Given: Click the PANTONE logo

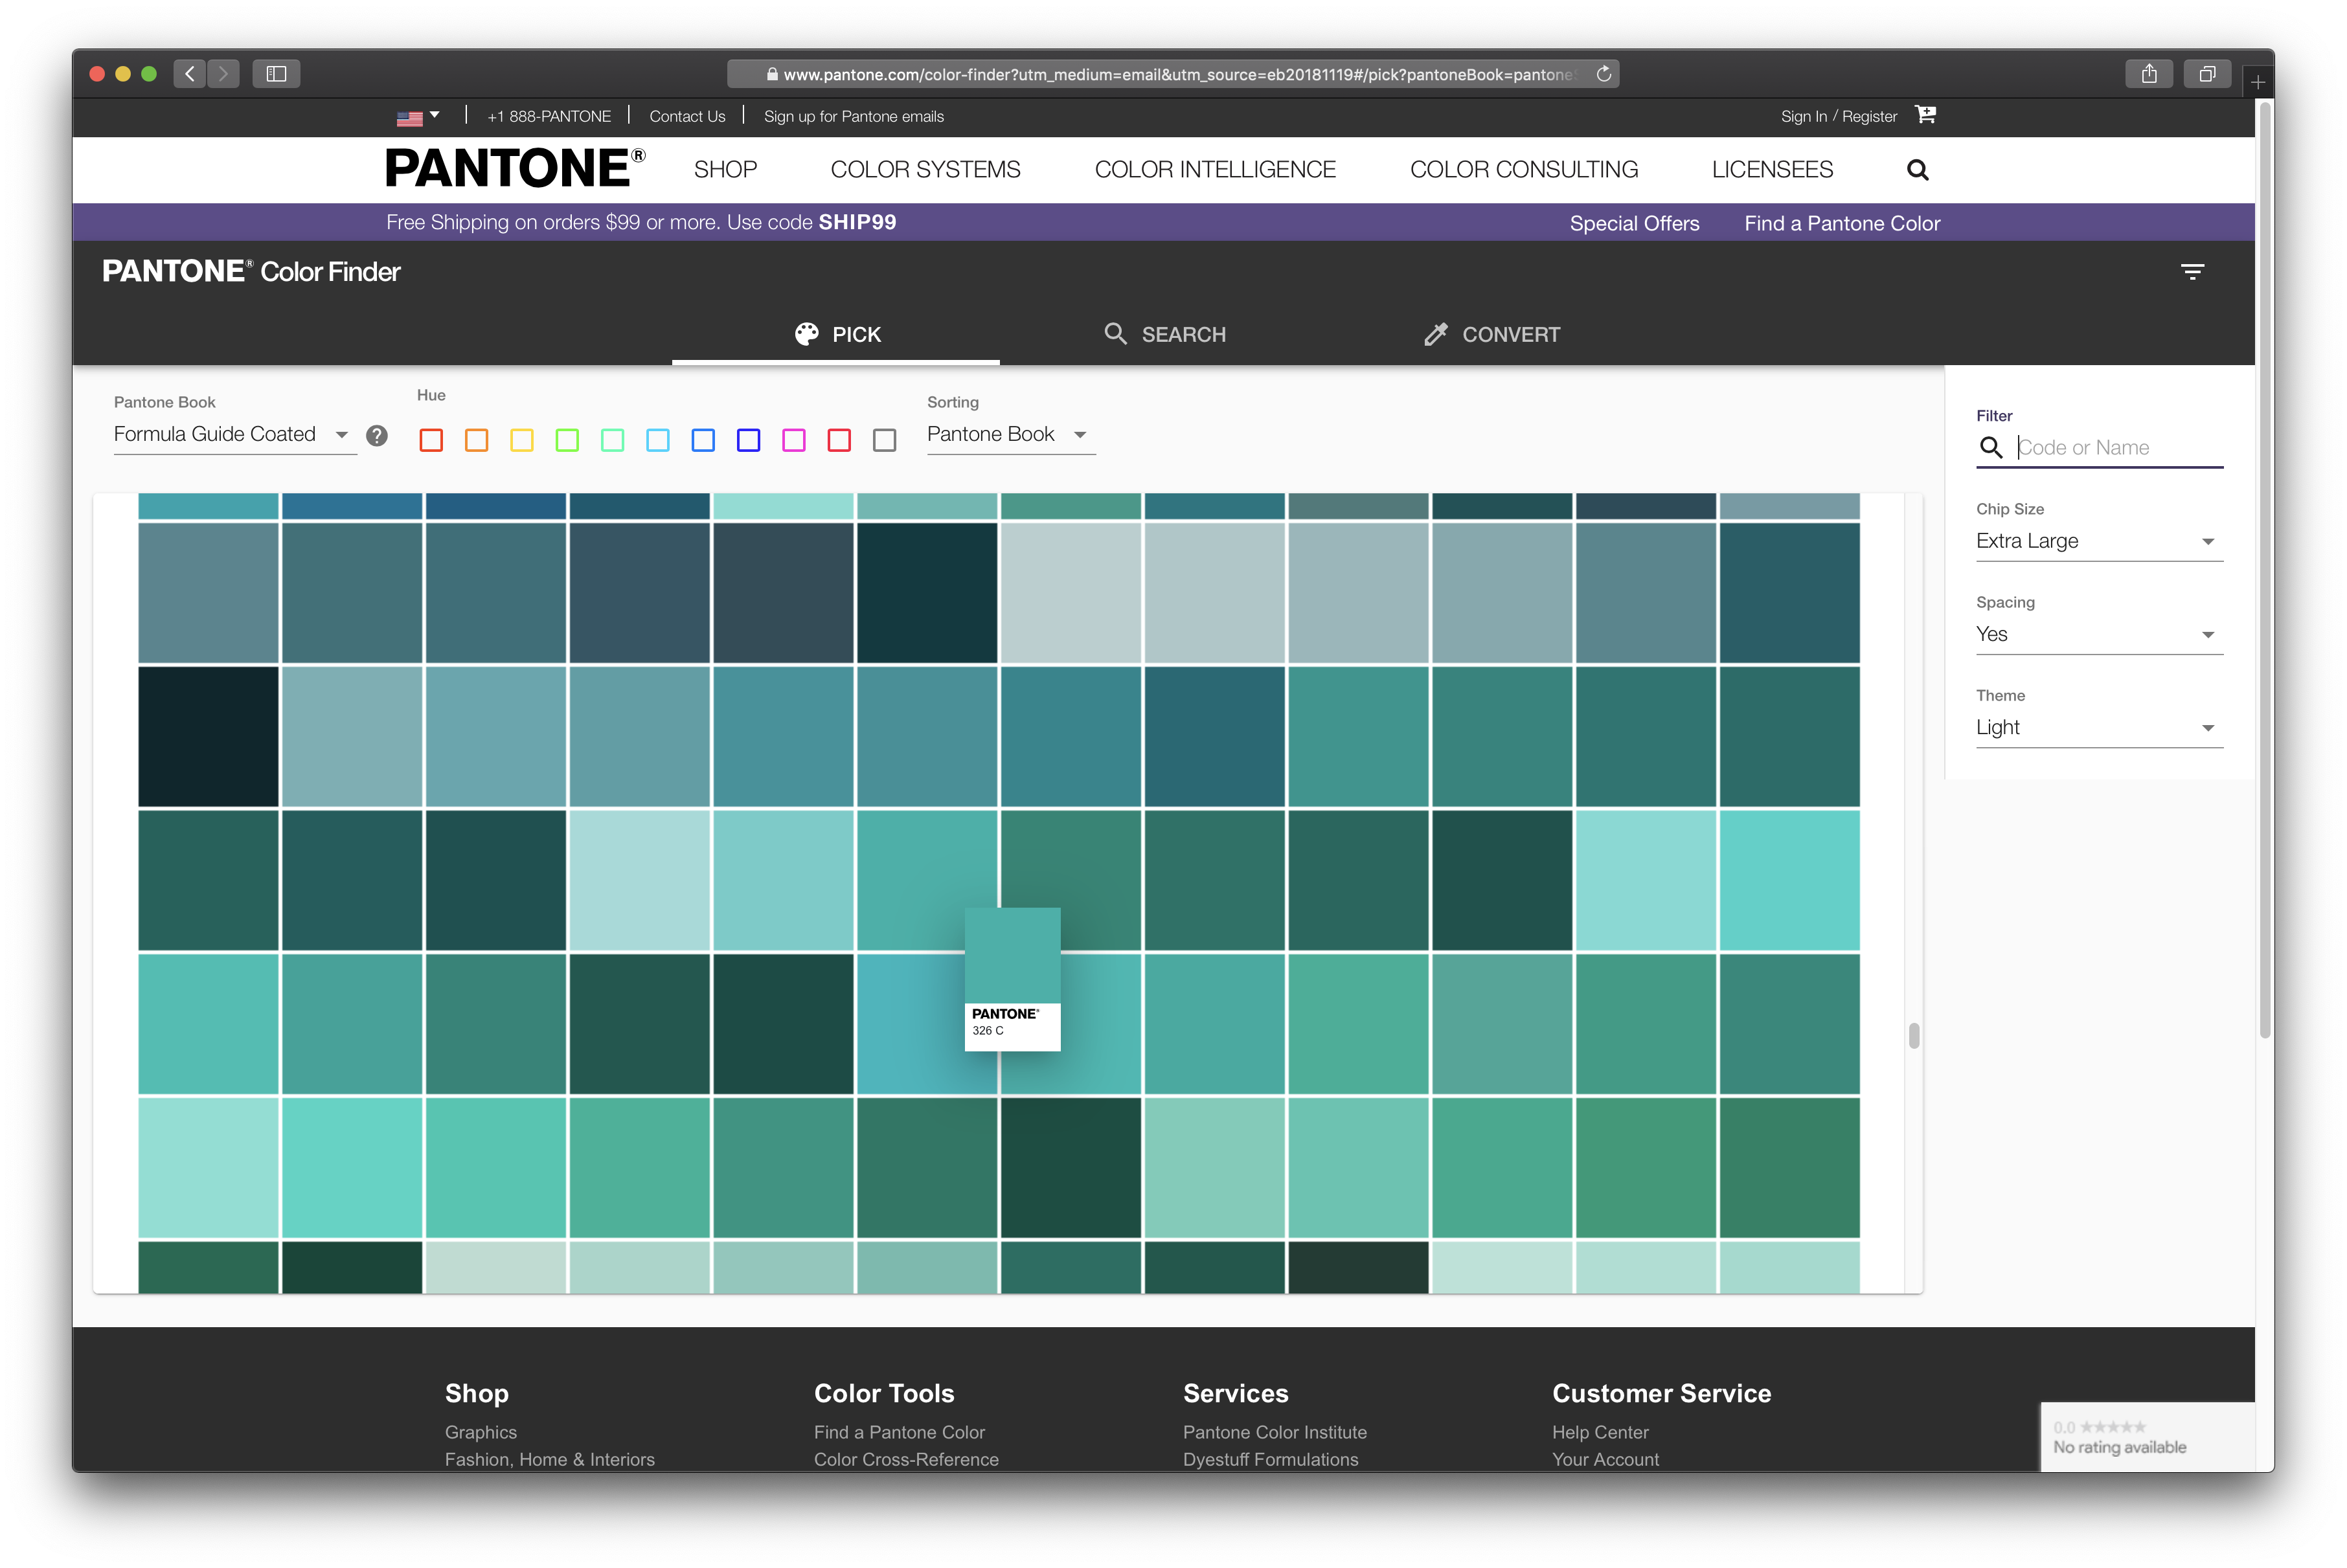Looking at the screenshot, I should click(516, 168).
